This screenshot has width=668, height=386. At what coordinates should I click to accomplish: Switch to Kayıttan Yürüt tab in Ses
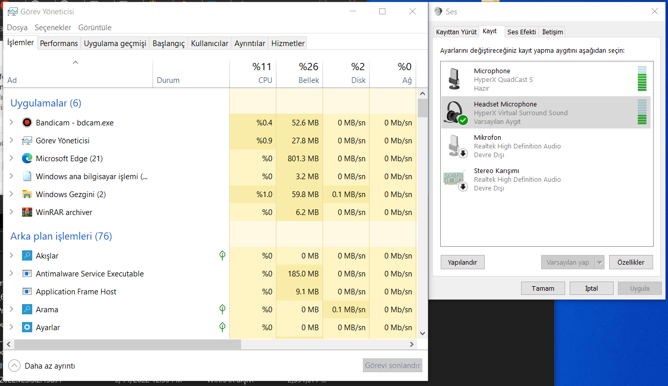click(x=456, y=32)
